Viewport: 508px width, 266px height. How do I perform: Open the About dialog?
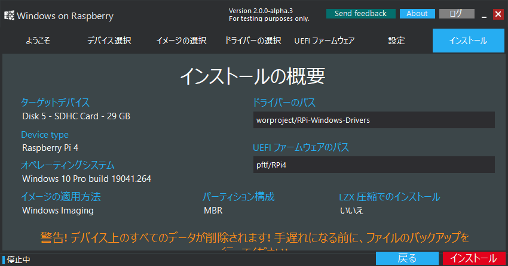pos(417,14)
